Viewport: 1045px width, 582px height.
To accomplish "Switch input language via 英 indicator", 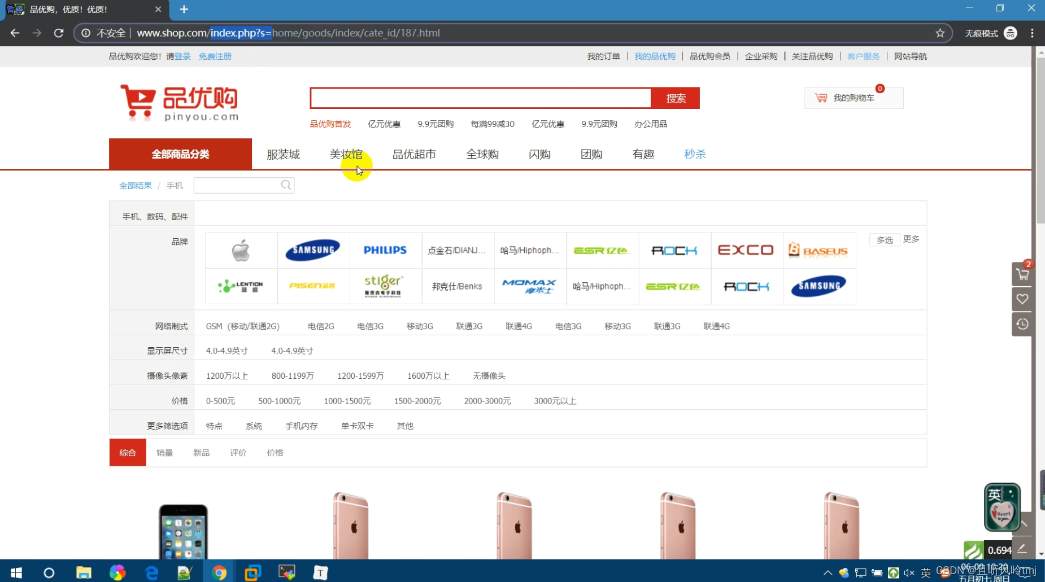I will [x=925, y=572].
